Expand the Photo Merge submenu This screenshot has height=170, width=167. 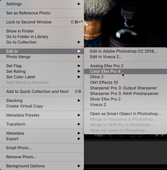tap(79, 57)
